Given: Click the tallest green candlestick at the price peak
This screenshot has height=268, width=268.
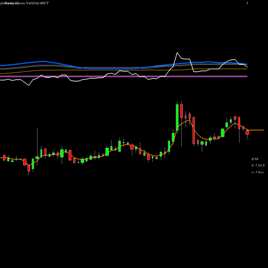Looking at the screenshot, I should 177,117.
